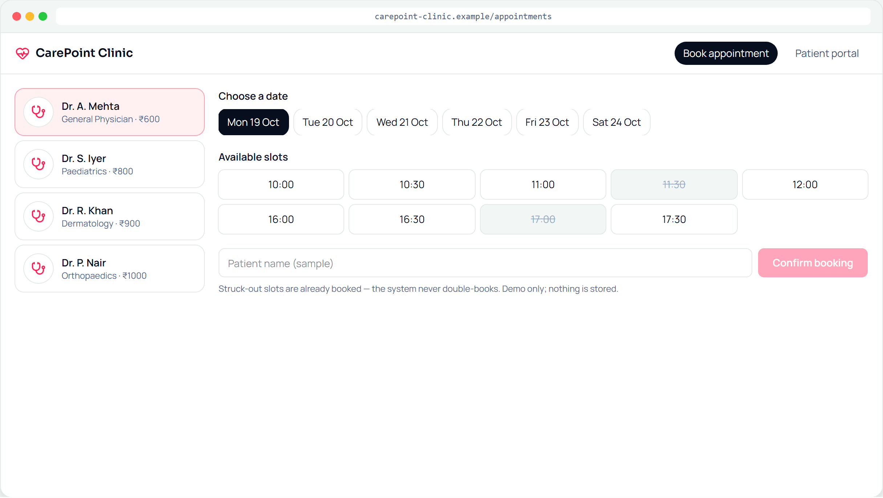Pick the 11:00 time slot
Viewport: 883px width, 498px height.
[543, 184]
